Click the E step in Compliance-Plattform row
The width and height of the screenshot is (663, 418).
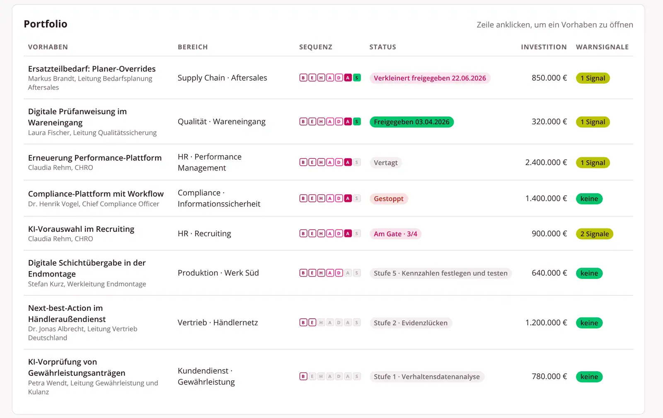pyautogui.click(x=312, y=198)
